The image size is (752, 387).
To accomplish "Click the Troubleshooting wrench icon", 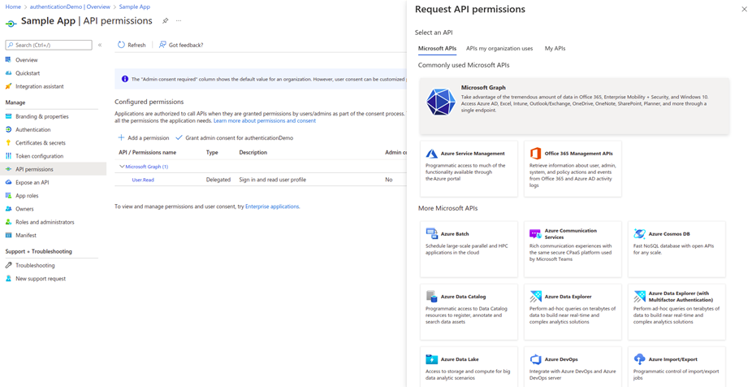I will 8,265.
